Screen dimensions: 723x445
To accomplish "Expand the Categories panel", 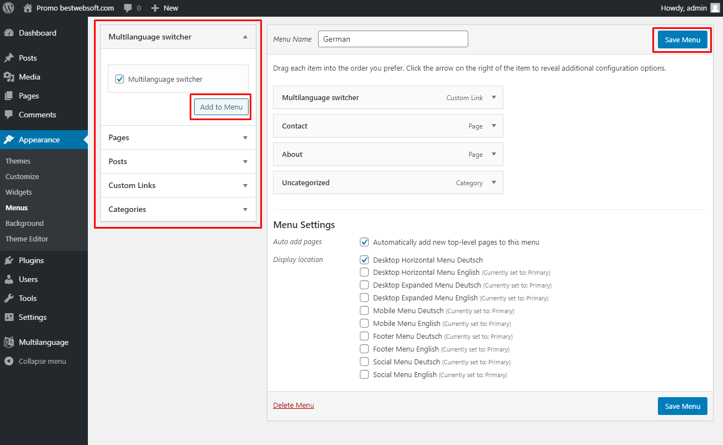I will coord(245,210).
